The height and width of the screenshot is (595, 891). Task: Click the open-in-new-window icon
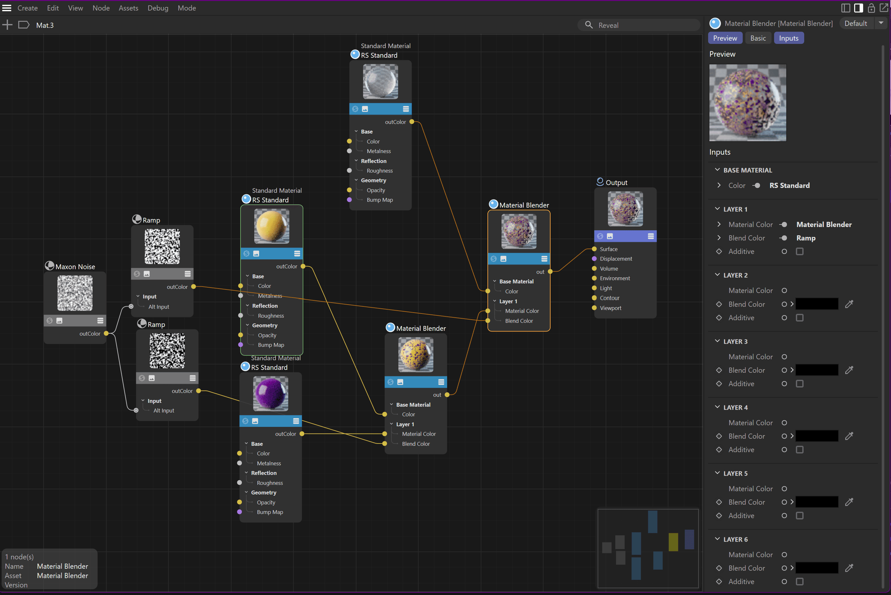pyautogui.click(x=884, y=8)
